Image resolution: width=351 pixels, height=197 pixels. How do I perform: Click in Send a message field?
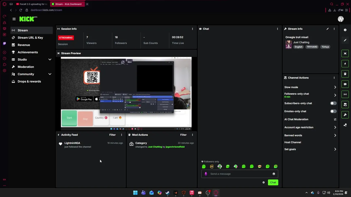pyautogui.click(x=240, y=174)
